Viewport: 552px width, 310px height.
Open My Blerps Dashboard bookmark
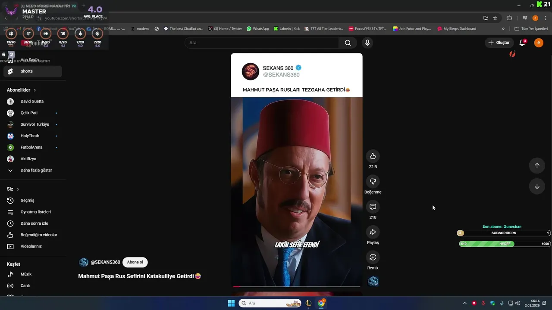(x=457, y=29)
